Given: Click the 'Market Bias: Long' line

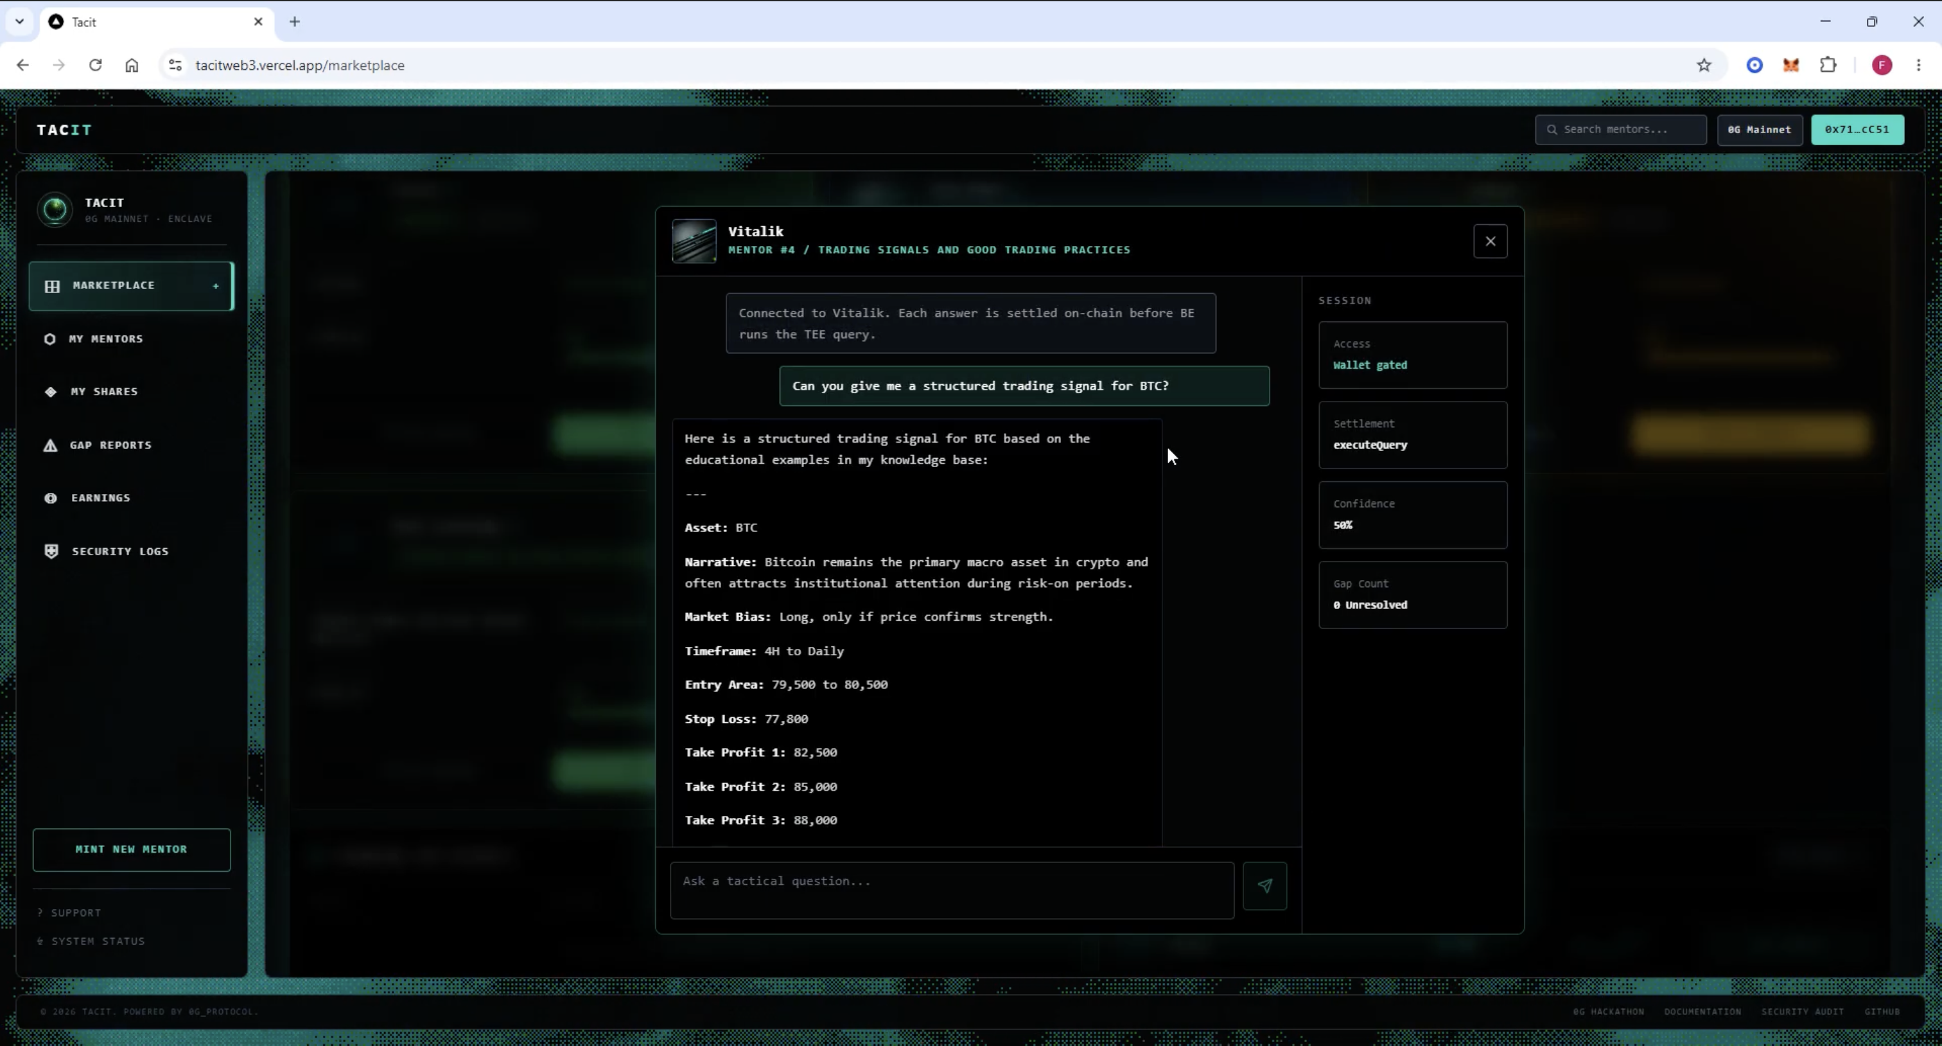Looking at the screenshot, I should [x=868, y=617].
